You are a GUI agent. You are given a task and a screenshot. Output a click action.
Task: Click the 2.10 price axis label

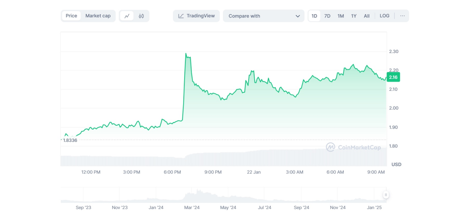[393, 89]
